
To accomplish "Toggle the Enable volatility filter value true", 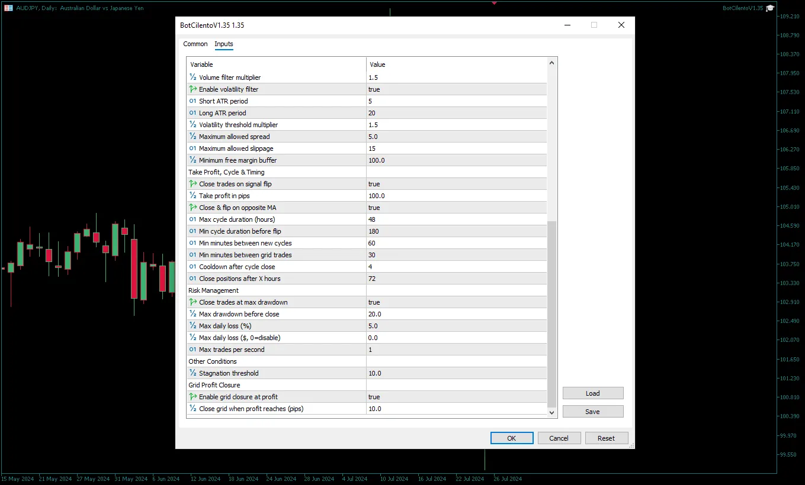I will tap(457, 89).
